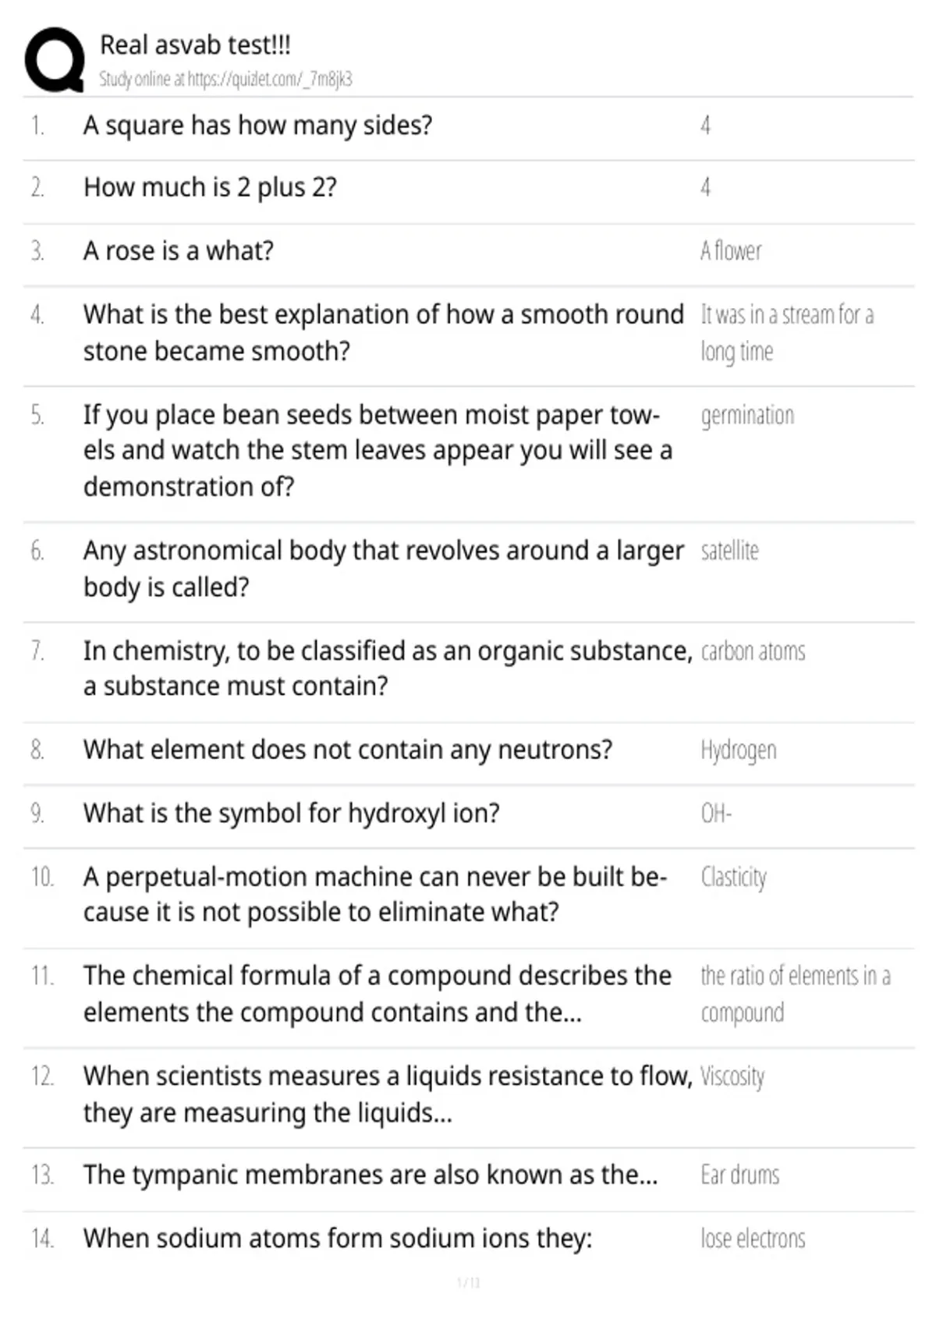Select the answer 'germination'

[x=747, y=416]
